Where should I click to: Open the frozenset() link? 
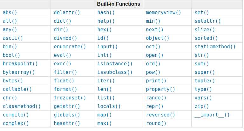coord(70,98)
